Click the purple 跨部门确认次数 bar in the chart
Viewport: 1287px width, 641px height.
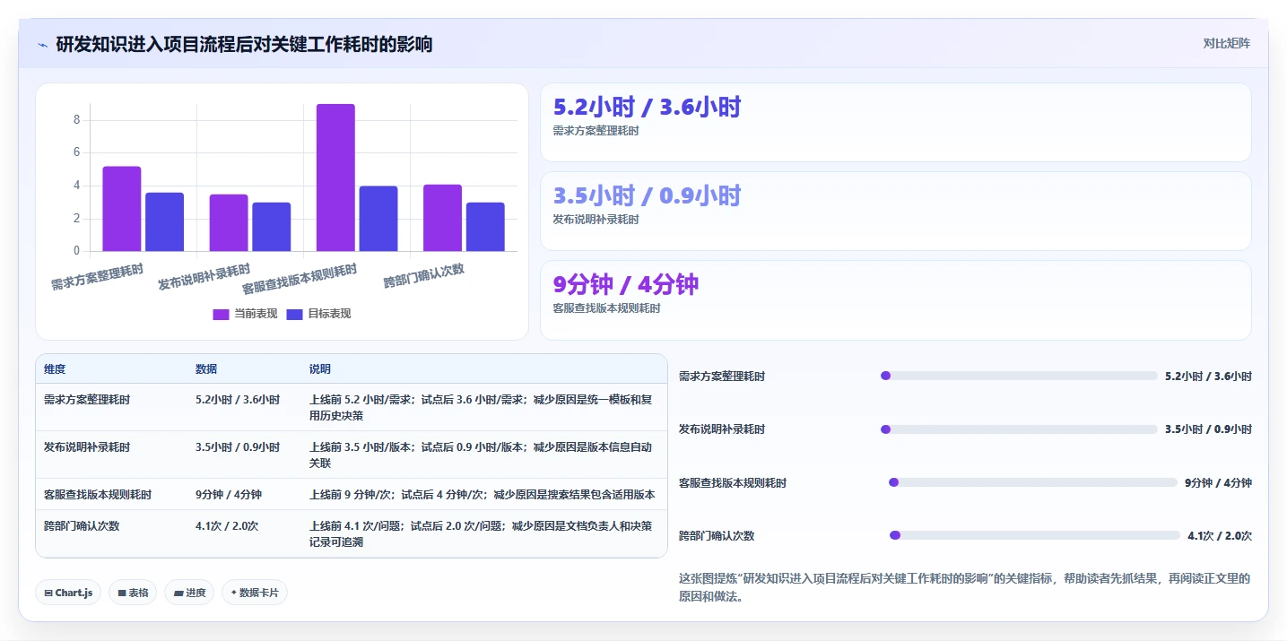[442, 218]
